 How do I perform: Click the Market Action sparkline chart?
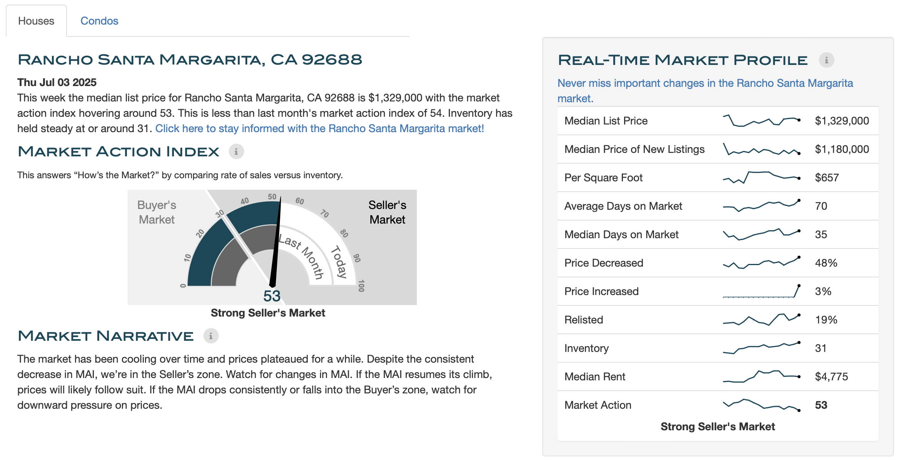click(x=761, y=405)
